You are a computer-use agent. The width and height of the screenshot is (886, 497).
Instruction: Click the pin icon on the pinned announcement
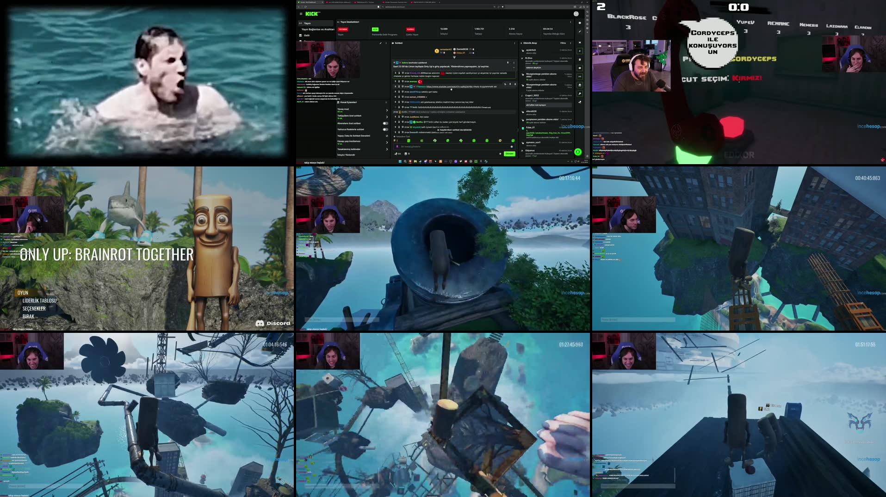click(508, 62)
